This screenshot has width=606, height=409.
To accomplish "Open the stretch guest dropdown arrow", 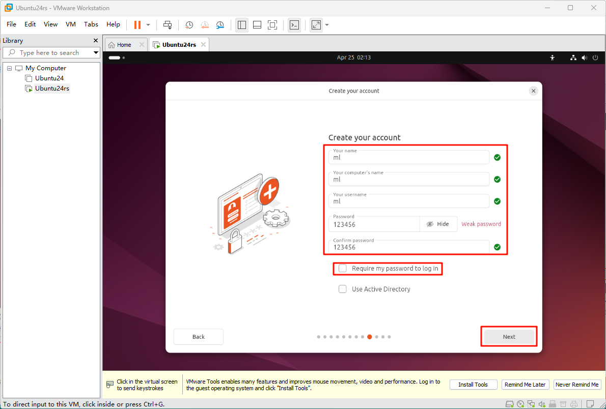I will (327, 25).
